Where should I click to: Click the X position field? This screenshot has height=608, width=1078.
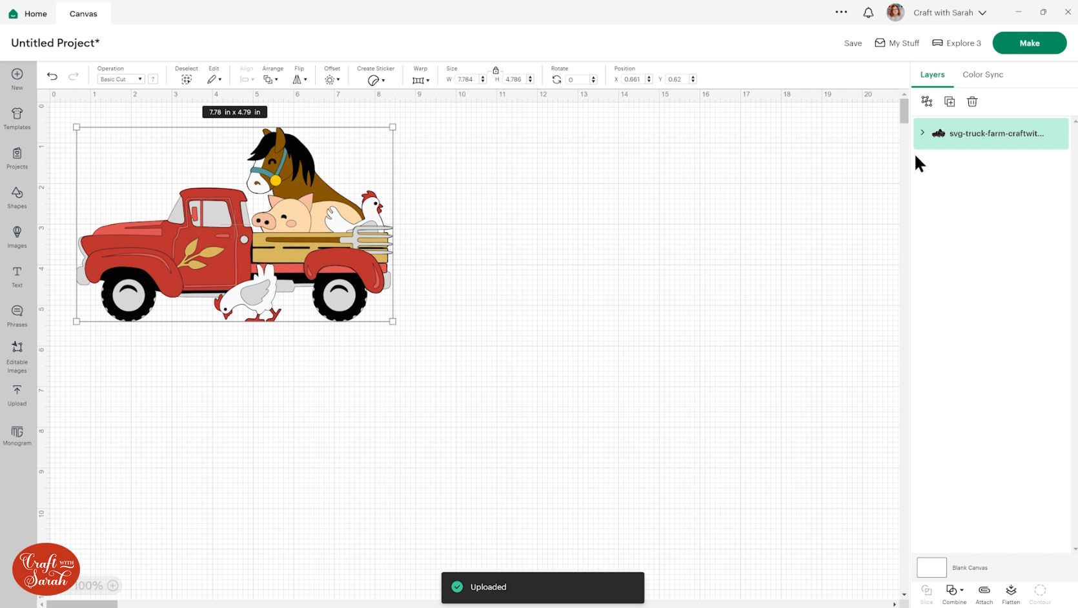pyautogui.click(x=633, y=79)
